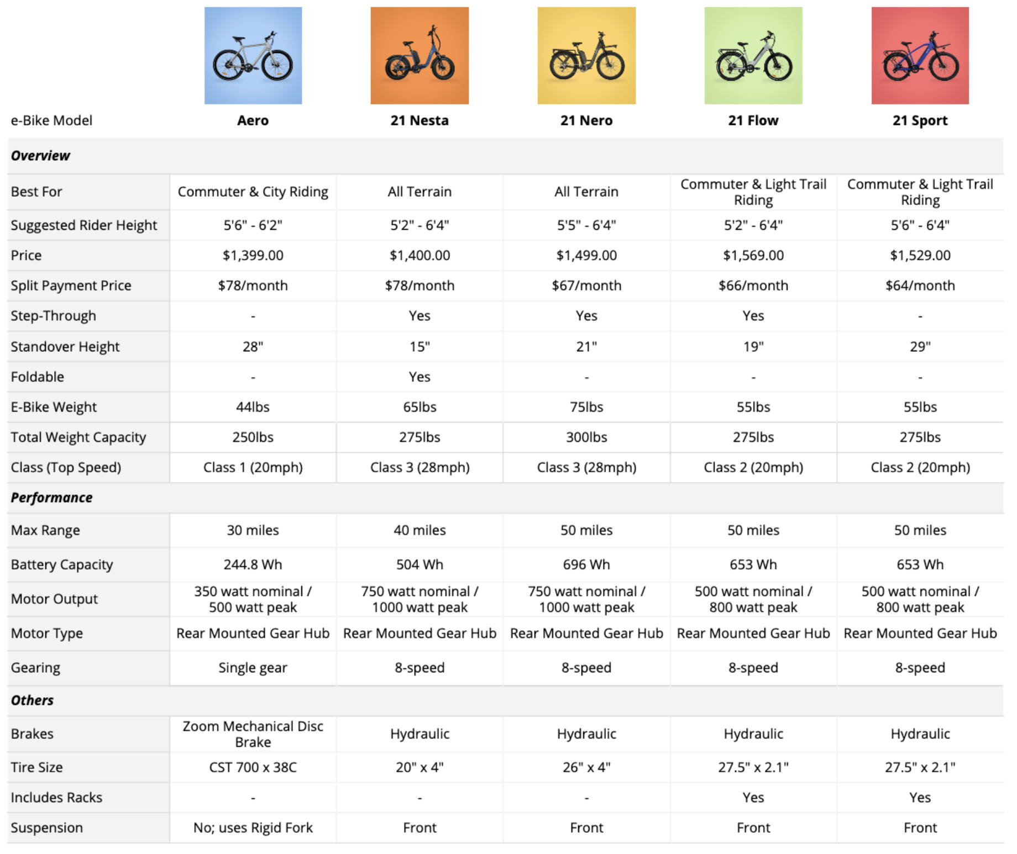Image resolution: width=1017 pixels, height=854 pixels.
Task: Click the 21 Flow model heading
Action: [753, 120]
